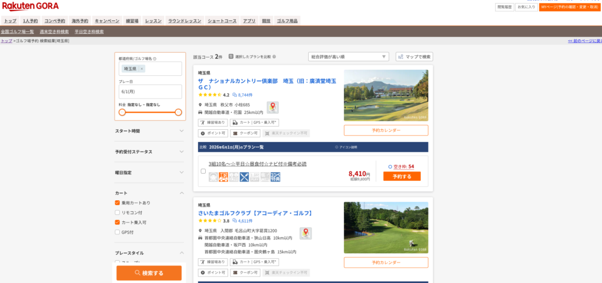Check the GPS付 checkbox
Viewport: 602px width, 283px height.
(118, 232)
